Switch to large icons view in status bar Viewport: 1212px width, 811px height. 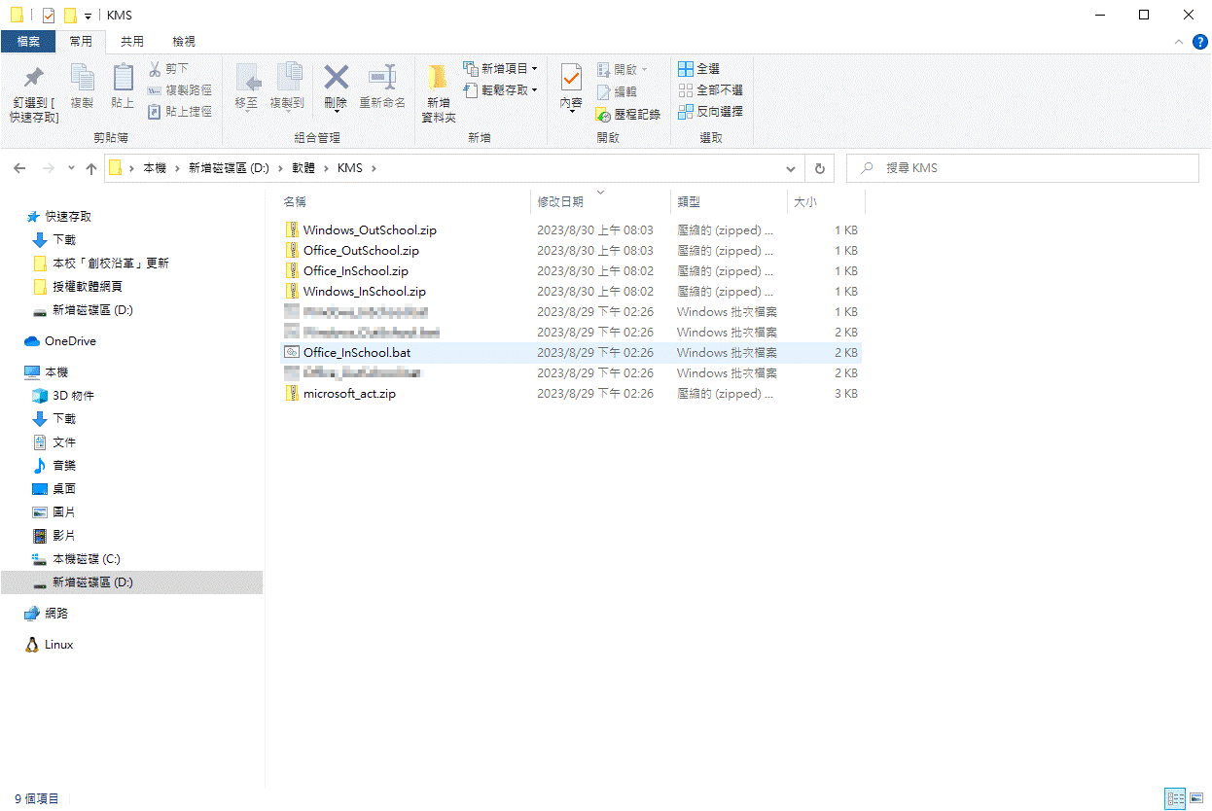1196,798
